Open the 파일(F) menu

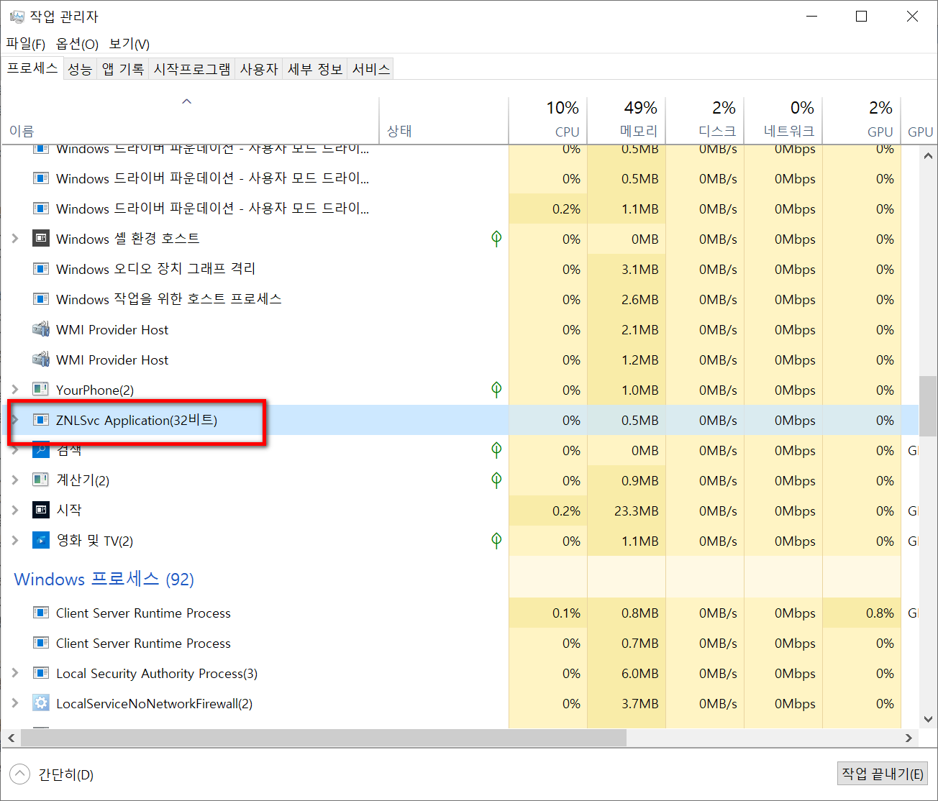[x=26, y=44]
